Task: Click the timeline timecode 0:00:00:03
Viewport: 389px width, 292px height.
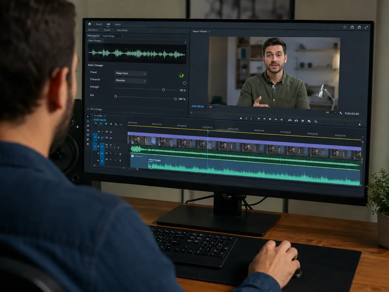Action: coord(100,120)
